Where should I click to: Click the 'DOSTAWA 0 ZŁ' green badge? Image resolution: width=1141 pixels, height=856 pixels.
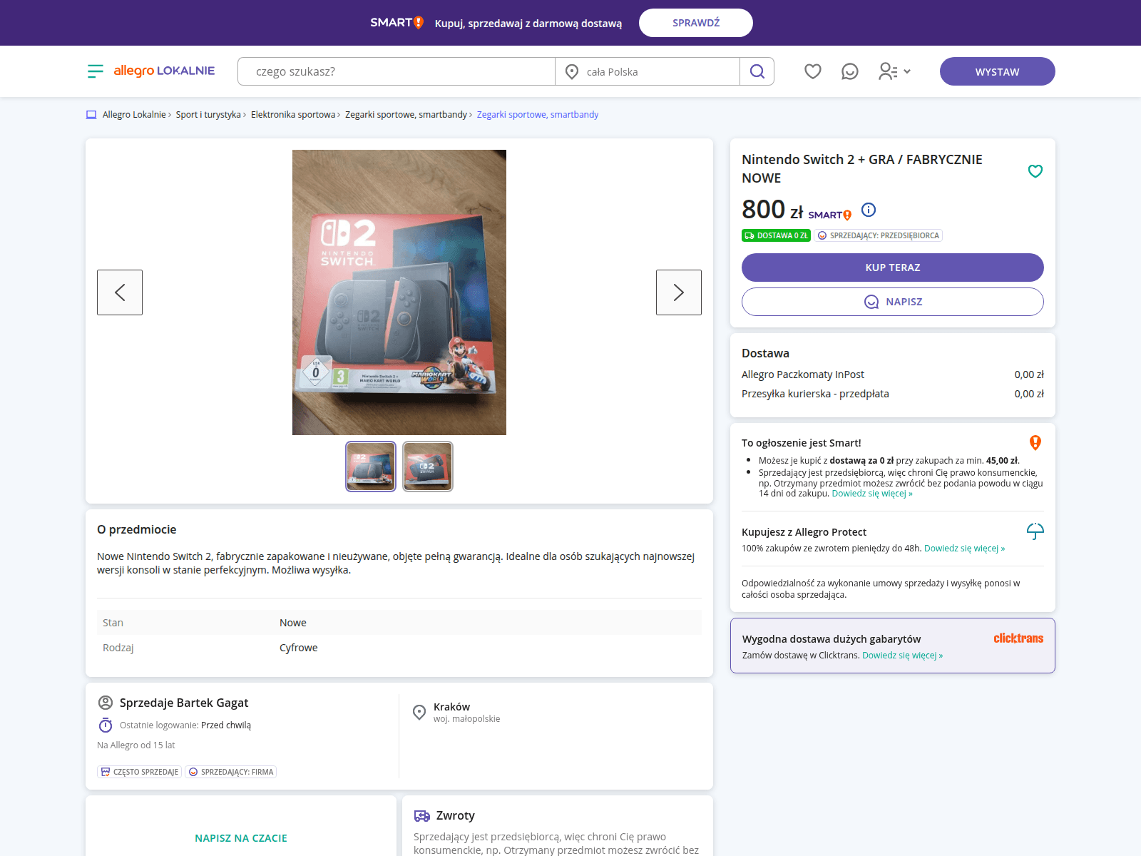[x=776, y=235]
